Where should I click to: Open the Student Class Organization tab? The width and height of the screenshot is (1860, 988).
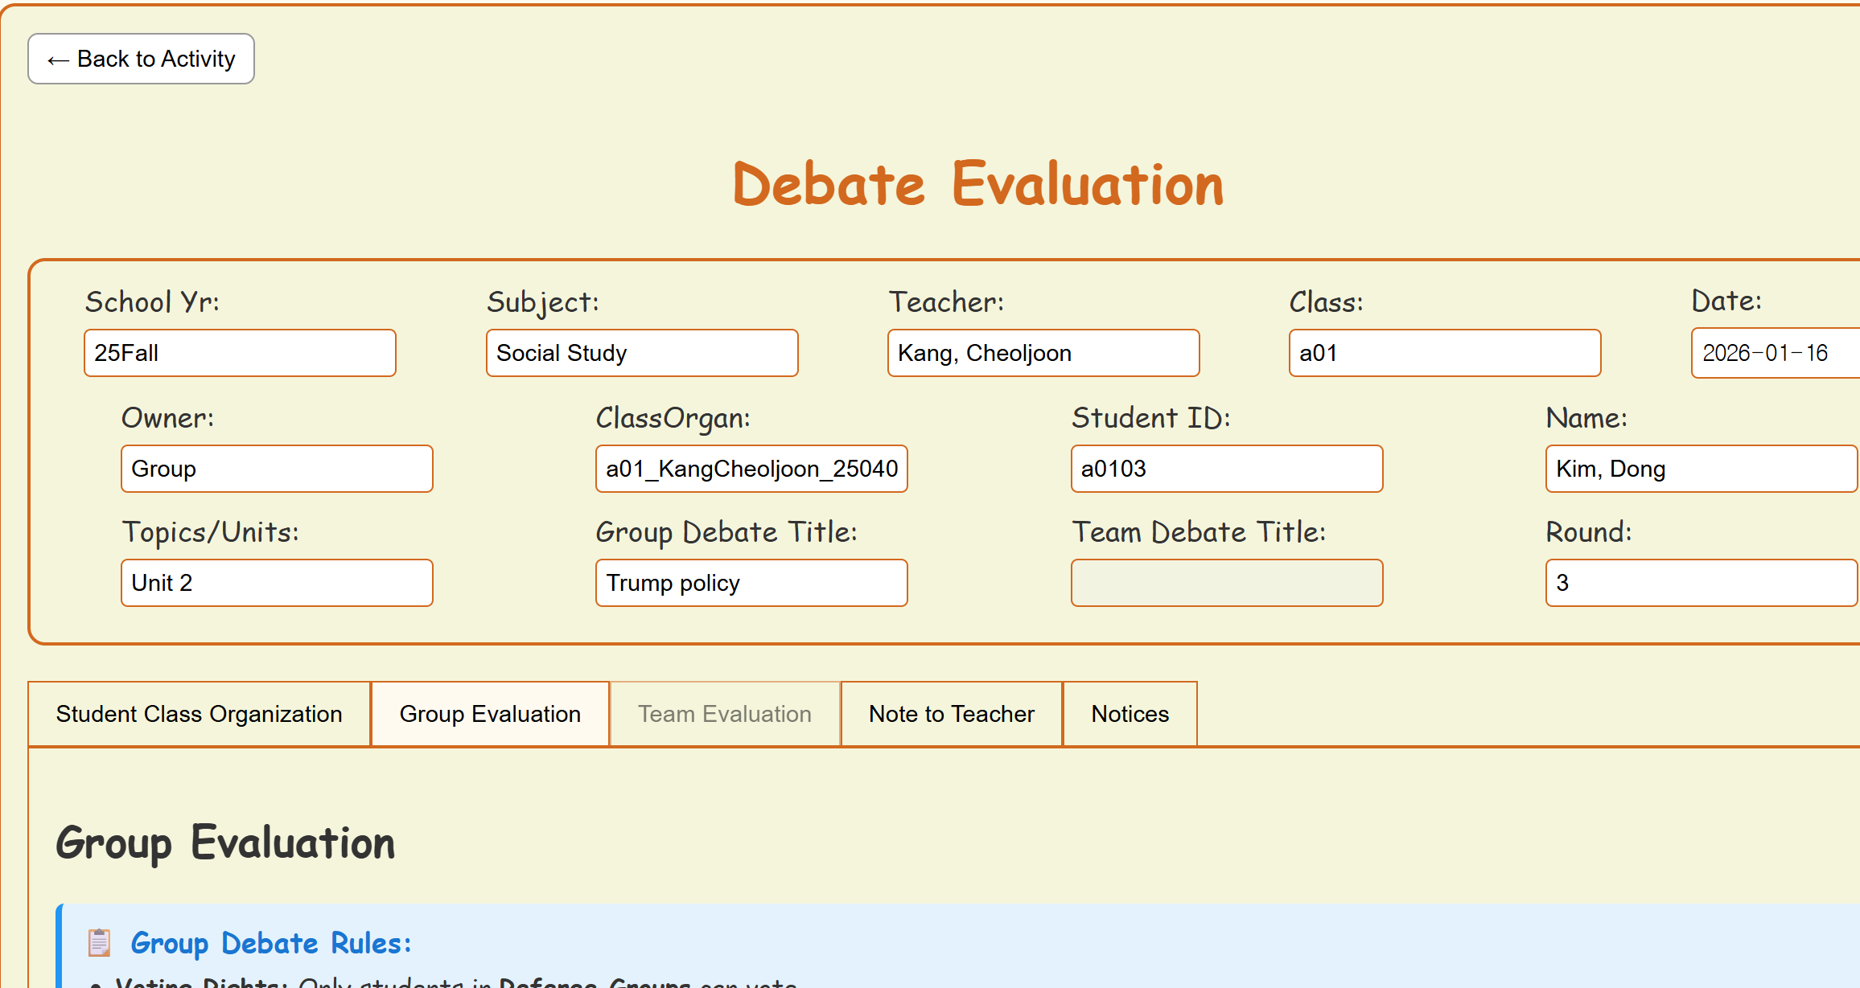click(x=199, y=714)
